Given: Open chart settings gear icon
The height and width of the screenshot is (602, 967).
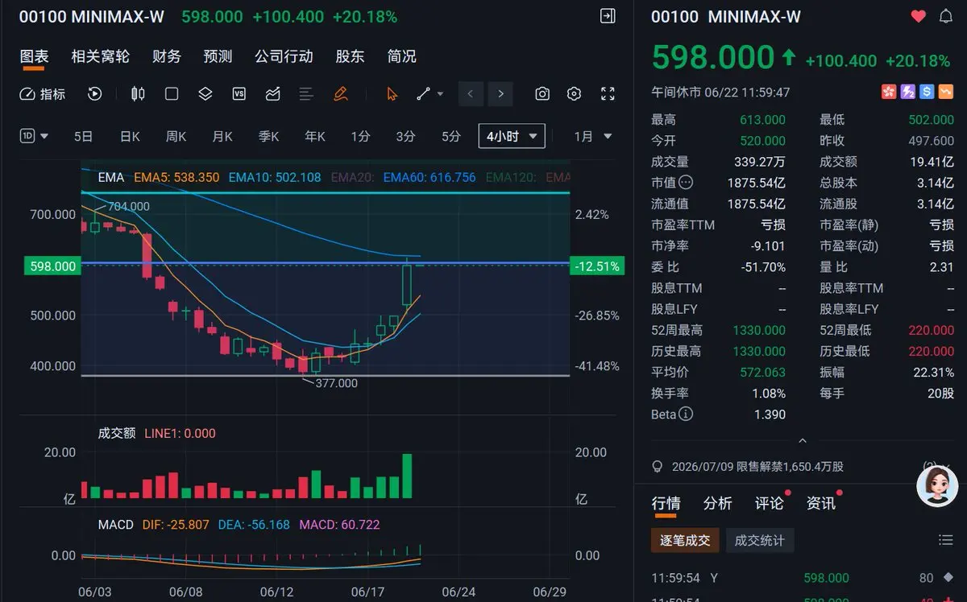Looking at the screenshot, I should 574,94.
